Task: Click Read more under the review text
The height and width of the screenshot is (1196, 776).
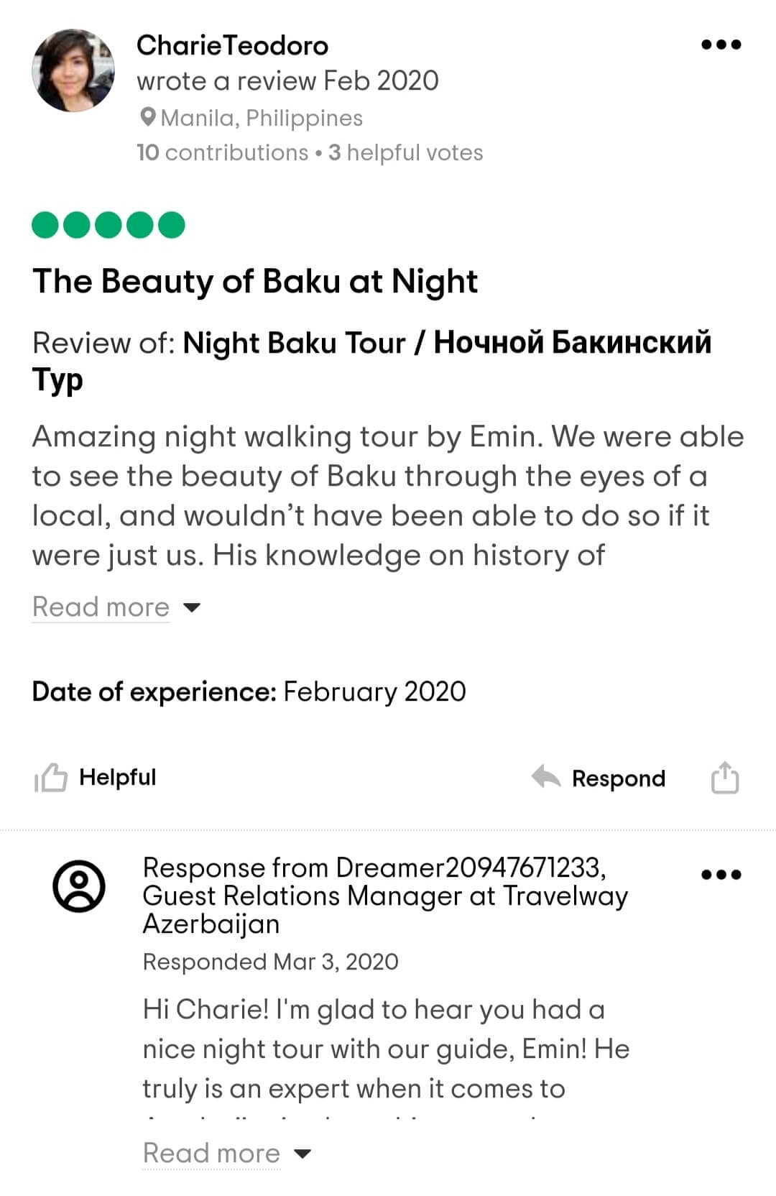Action: click(x=101, y=607)
